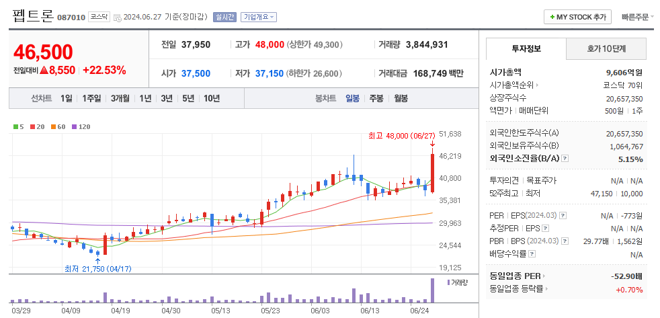Click the current price 46,500
This screenshot has height=318, width=660.
[x=44, y=52]
